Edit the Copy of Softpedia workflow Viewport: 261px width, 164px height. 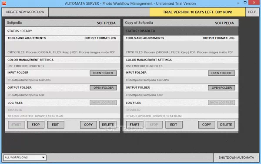(174, 125)
